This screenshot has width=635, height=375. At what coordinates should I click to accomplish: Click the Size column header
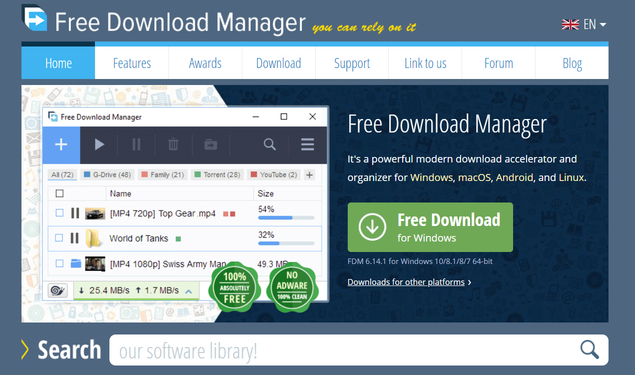point(266,193)
